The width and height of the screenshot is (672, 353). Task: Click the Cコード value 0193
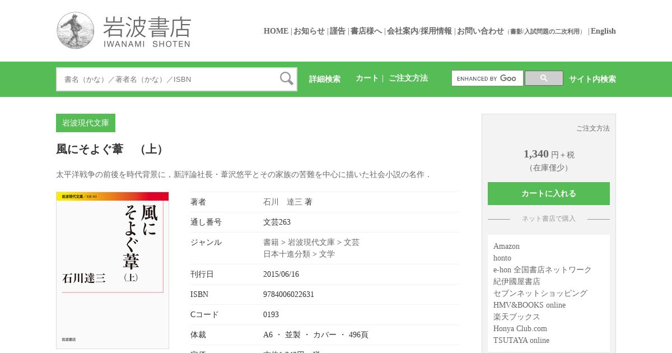pyautogui.click(x=271, y=314)
